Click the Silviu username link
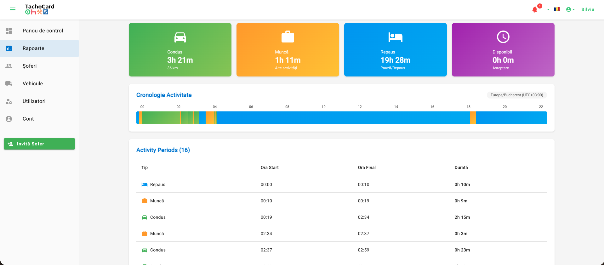 tap(588, 9)
